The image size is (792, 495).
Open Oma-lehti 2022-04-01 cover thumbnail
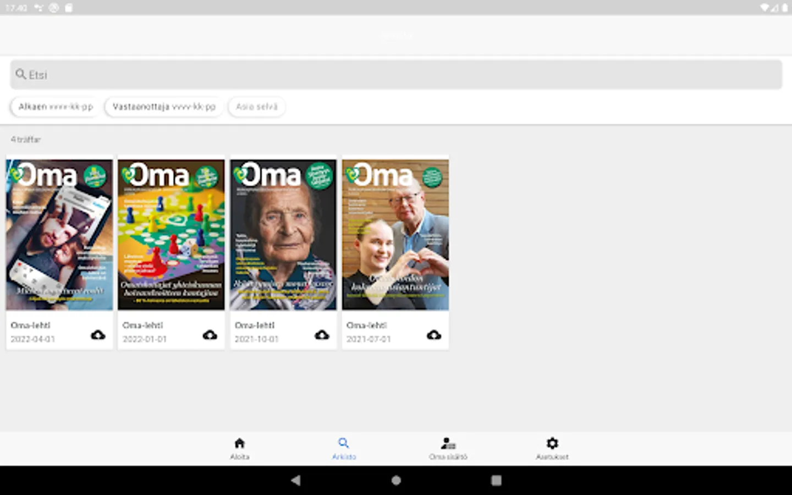pyautogui.click(x=59, y=235)
